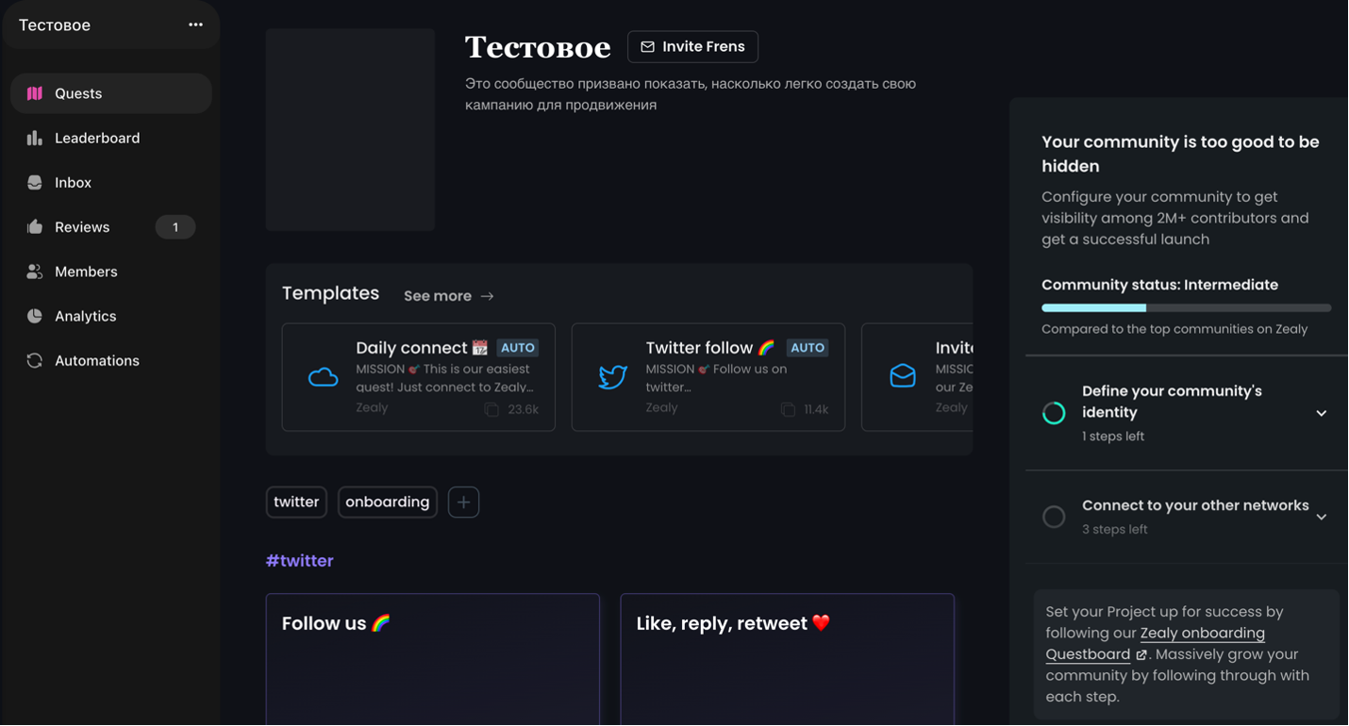The height and width of the screenshot is (726, 1349).
Task: Expand the Define your community's identity chevron
Action: 1322,413
